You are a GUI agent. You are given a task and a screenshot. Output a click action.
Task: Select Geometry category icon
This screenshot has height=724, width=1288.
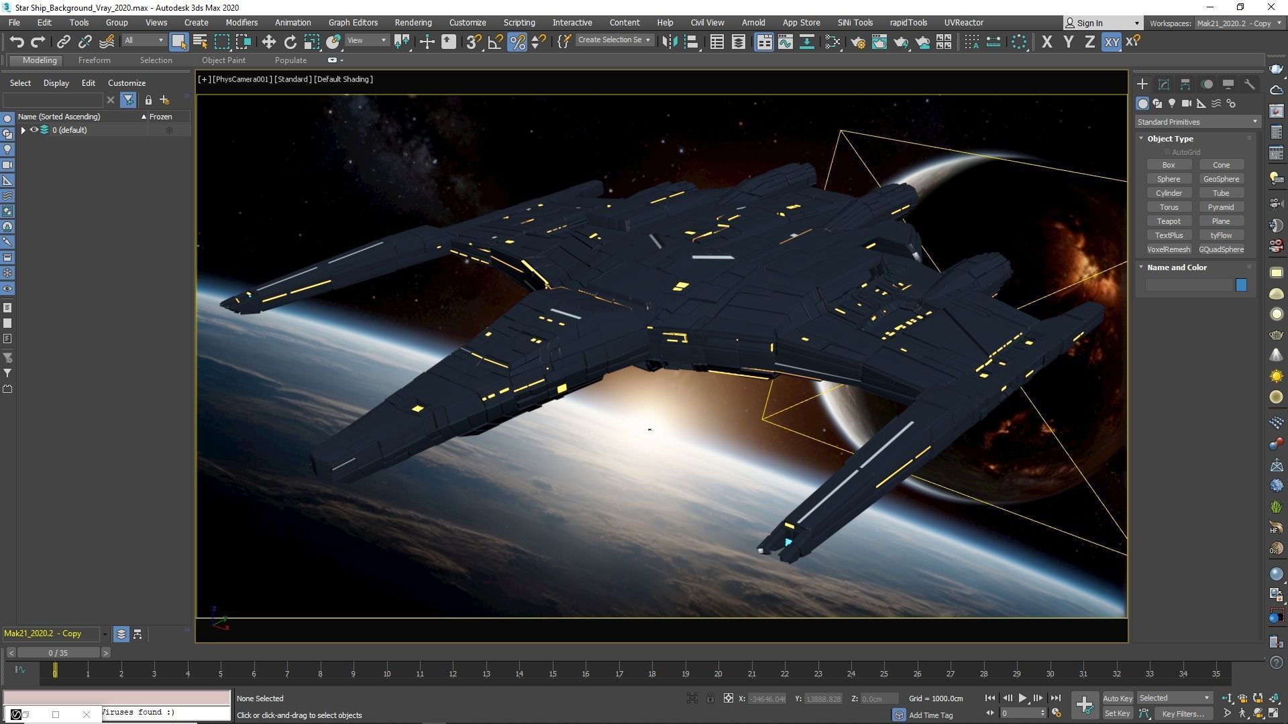1142,103
